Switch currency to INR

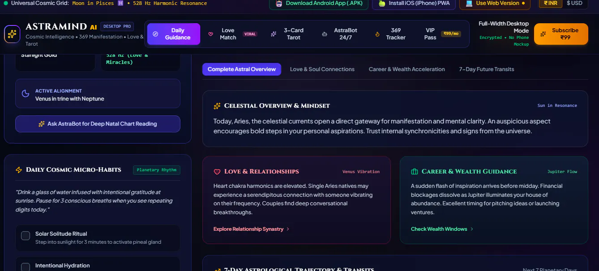click(551, 3)
